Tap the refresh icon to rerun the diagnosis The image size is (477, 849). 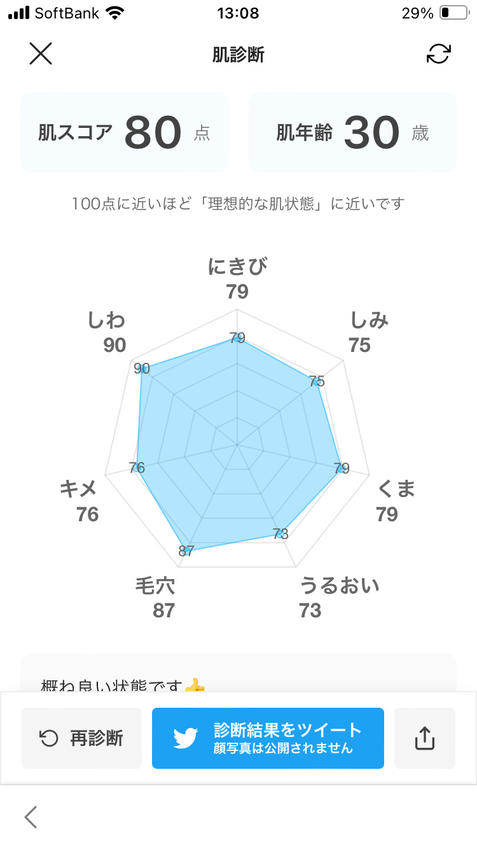438,54
